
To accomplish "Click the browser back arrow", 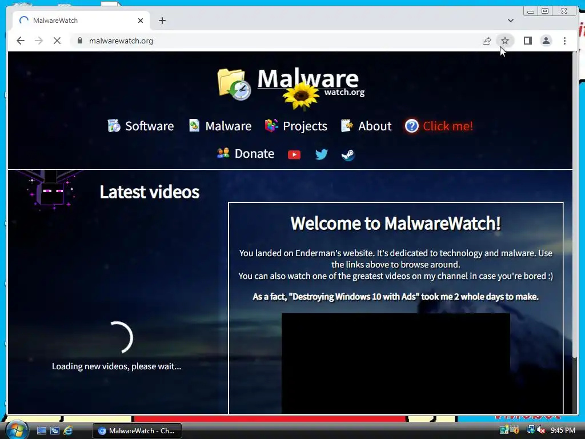I will click(x=21, y=41).
